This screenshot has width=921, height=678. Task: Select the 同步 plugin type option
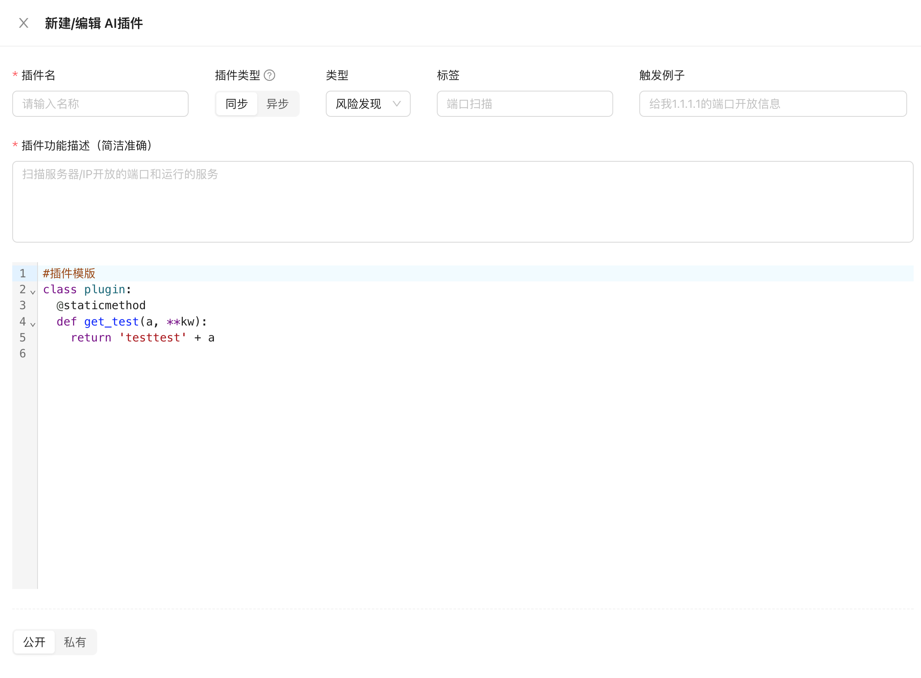tap(237, 104)
